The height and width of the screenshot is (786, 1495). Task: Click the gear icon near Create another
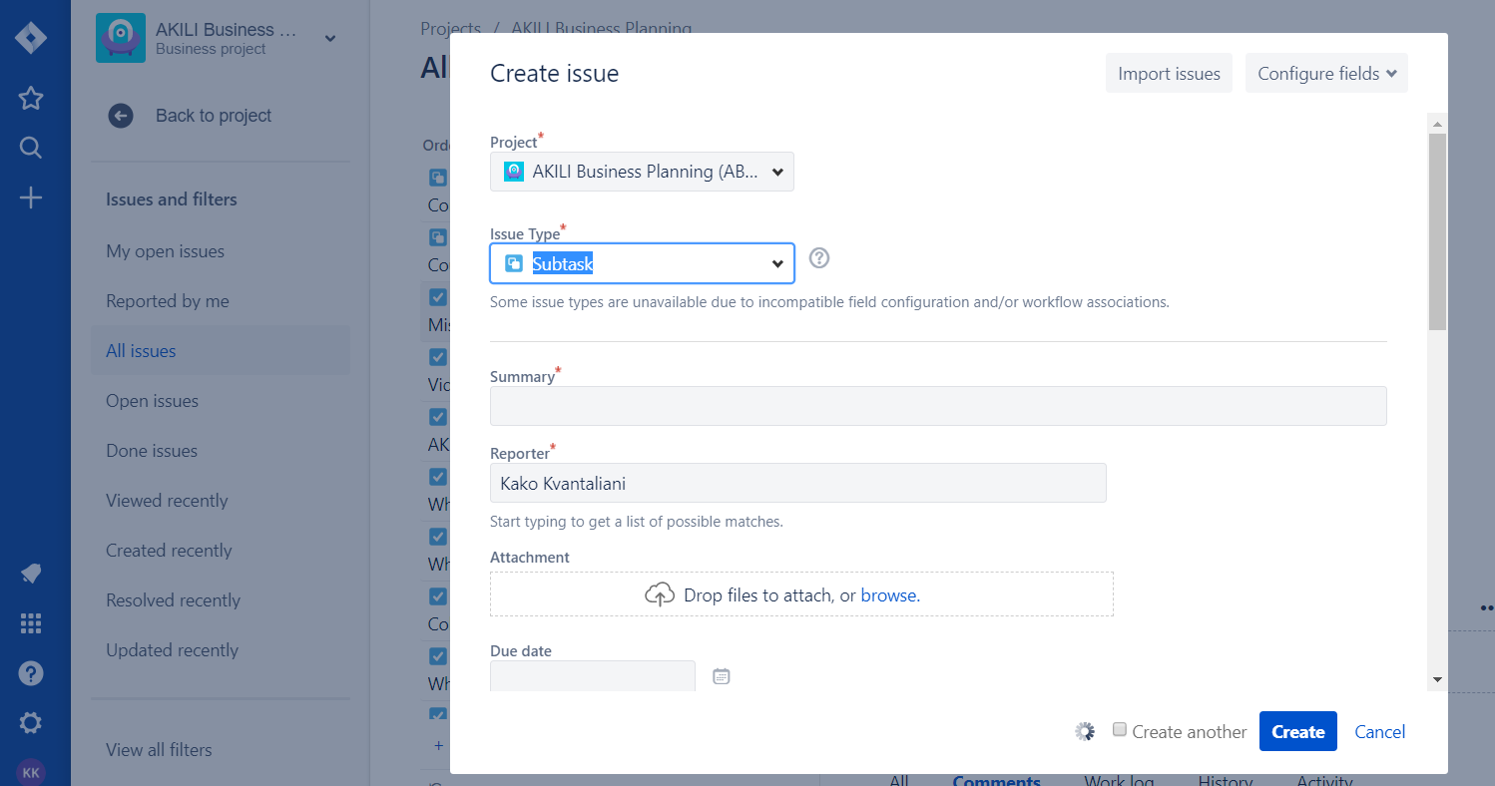[x=1084, y=730]
